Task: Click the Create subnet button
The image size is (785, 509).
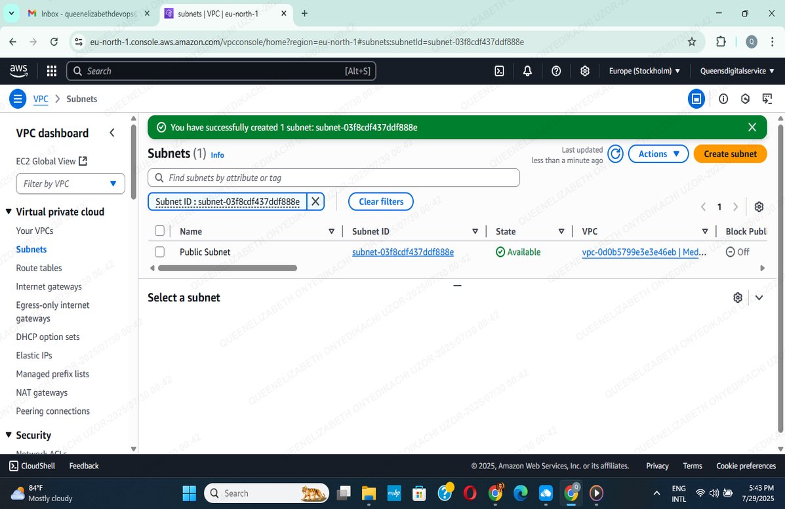Action: (x=730, y=154)
